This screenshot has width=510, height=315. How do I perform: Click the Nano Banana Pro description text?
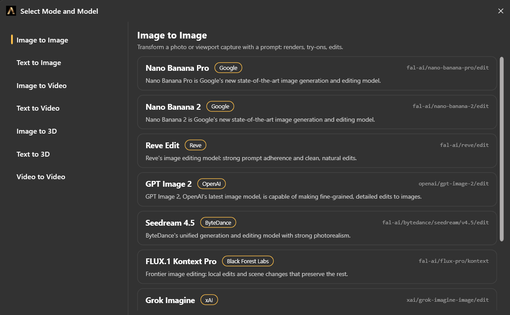click(x=263, y=81)
